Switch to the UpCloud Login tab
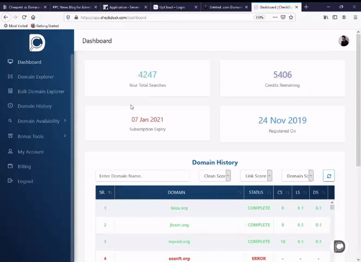361x262 pixels. [x=176, y=7]
